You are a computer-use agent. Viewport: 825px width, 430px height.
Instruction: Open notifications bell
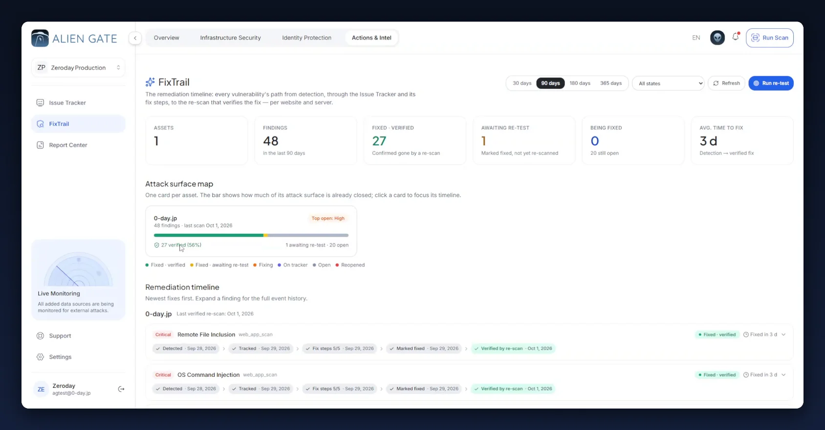pyautogui.click(x=736, y=37)
